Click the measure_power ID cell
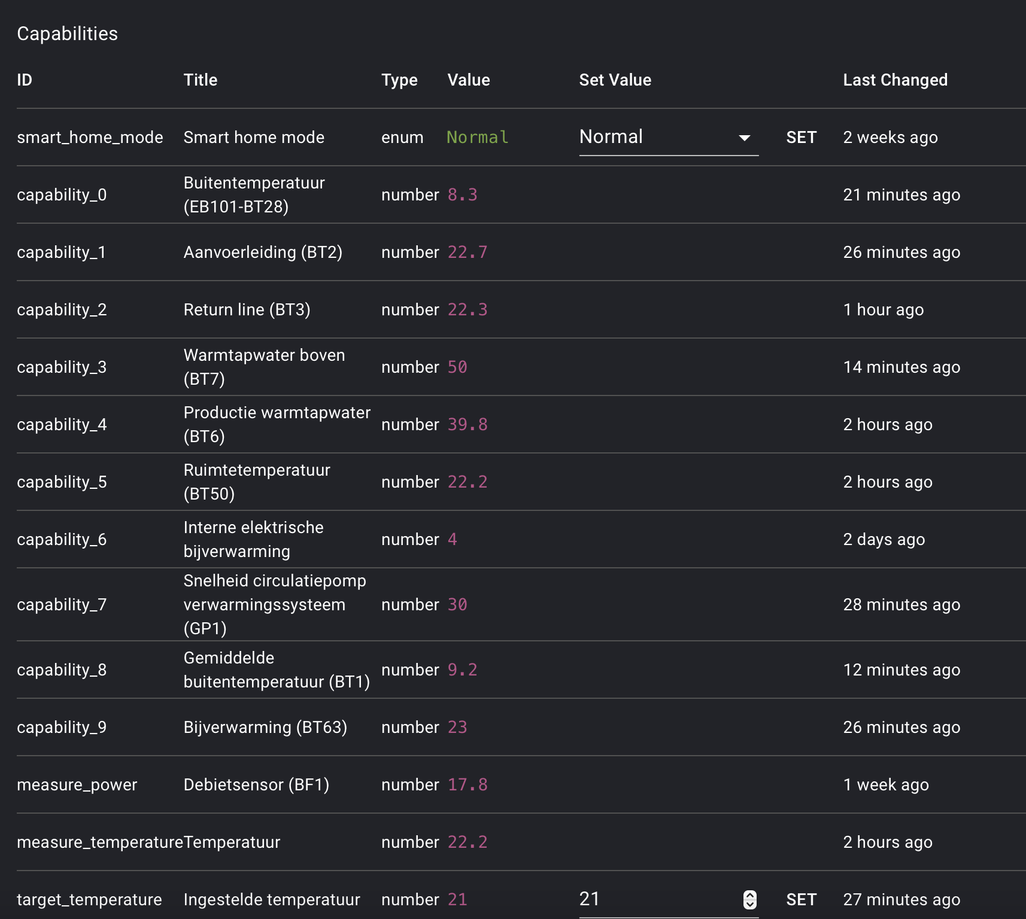The image size is (1026, 919). click(77, 785)
